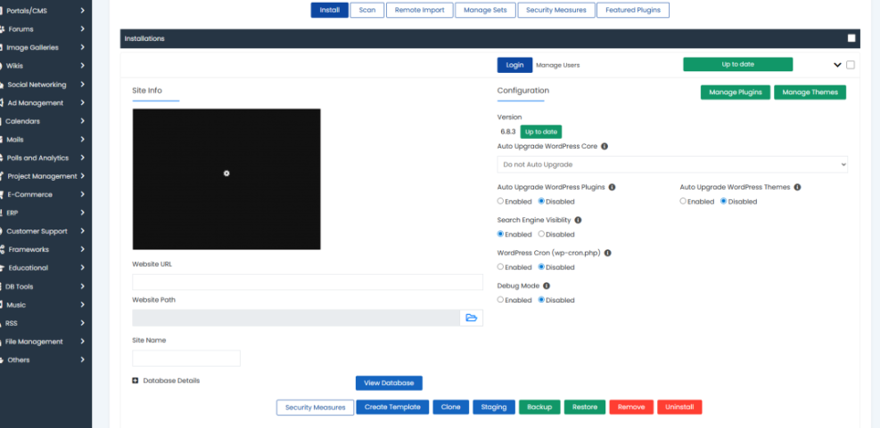The height and width of the screenshot is (428, 880).
Task: Click the Manage Plugins button
Action: 736,93
